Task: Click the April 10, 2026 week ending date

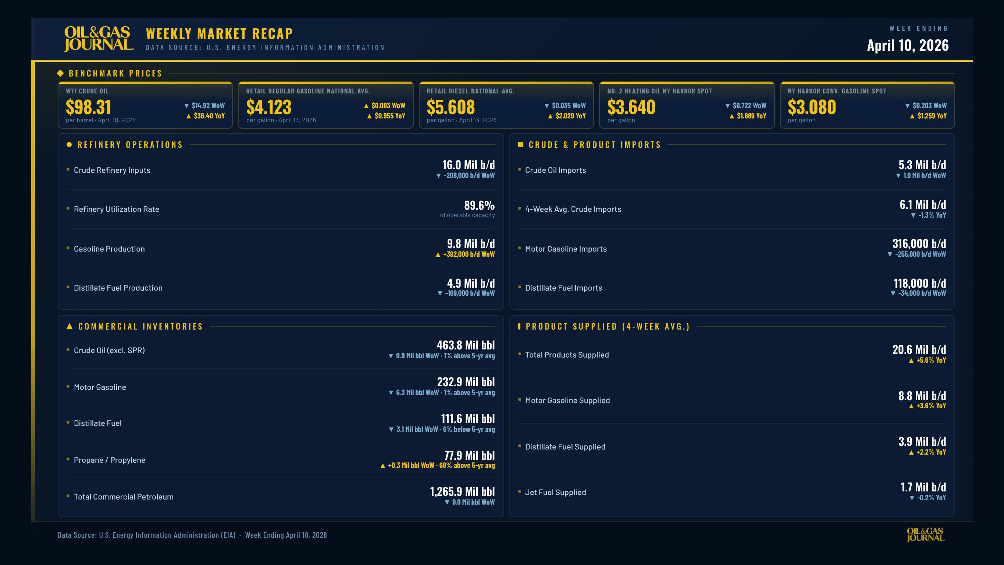Action: (x=907, y=46)
